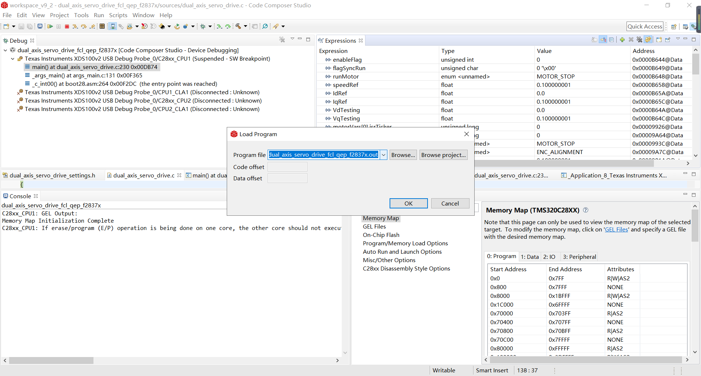Click the grid-shaped toolbar icon
This screenshot has height=376, width=701.
[x=102, y=26]
